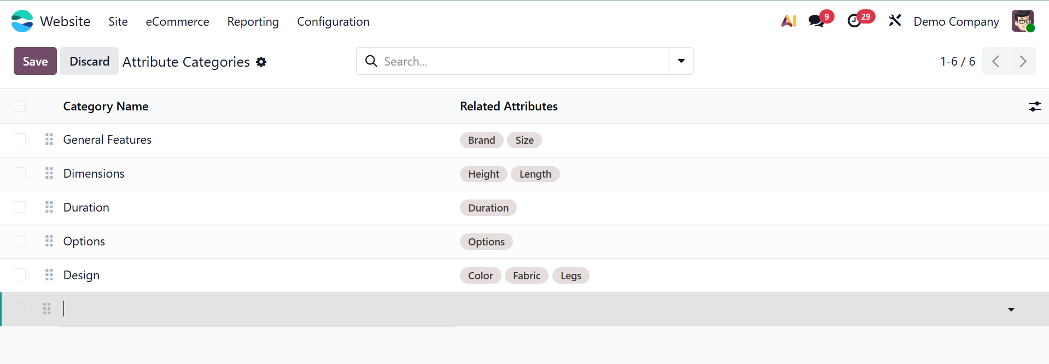Open the conversations messages icon
1049x364 pixels.
coord(816,21)
